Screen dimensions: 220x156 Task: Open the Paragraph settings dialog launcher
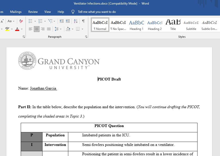click(86, 37)
